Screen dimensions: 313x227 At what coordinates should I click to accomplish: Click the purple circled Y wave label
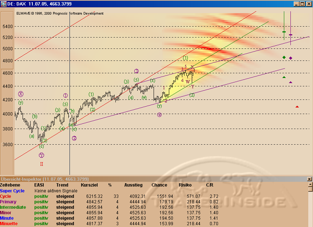click(41, 155)
